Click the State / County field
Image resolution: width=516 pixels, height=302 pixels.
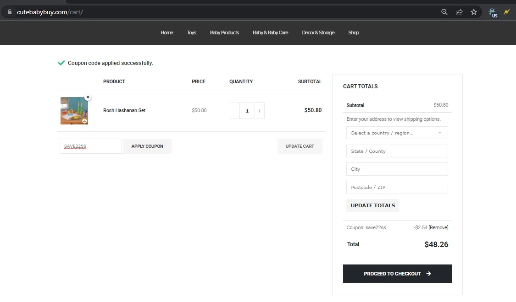[397, 151]
